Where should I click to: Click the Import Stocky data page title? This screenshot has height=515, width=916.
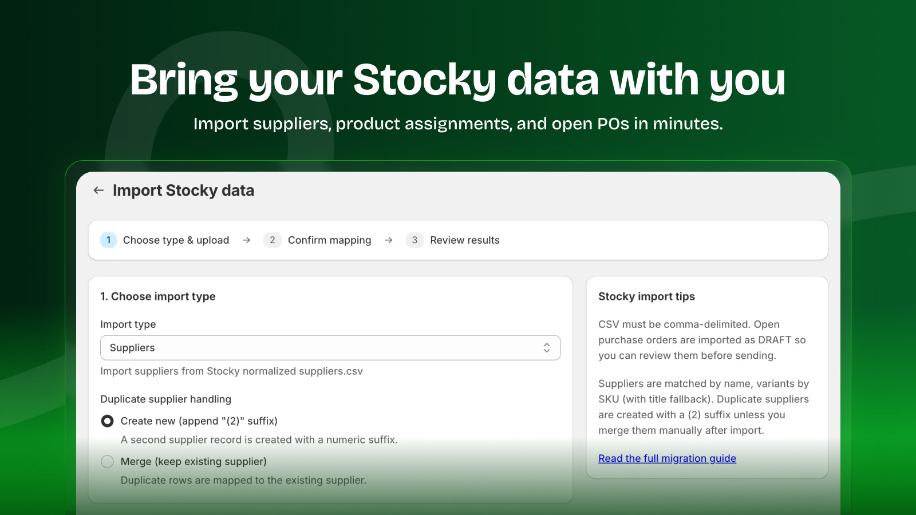pyautogui.click(x=183, y=191)
